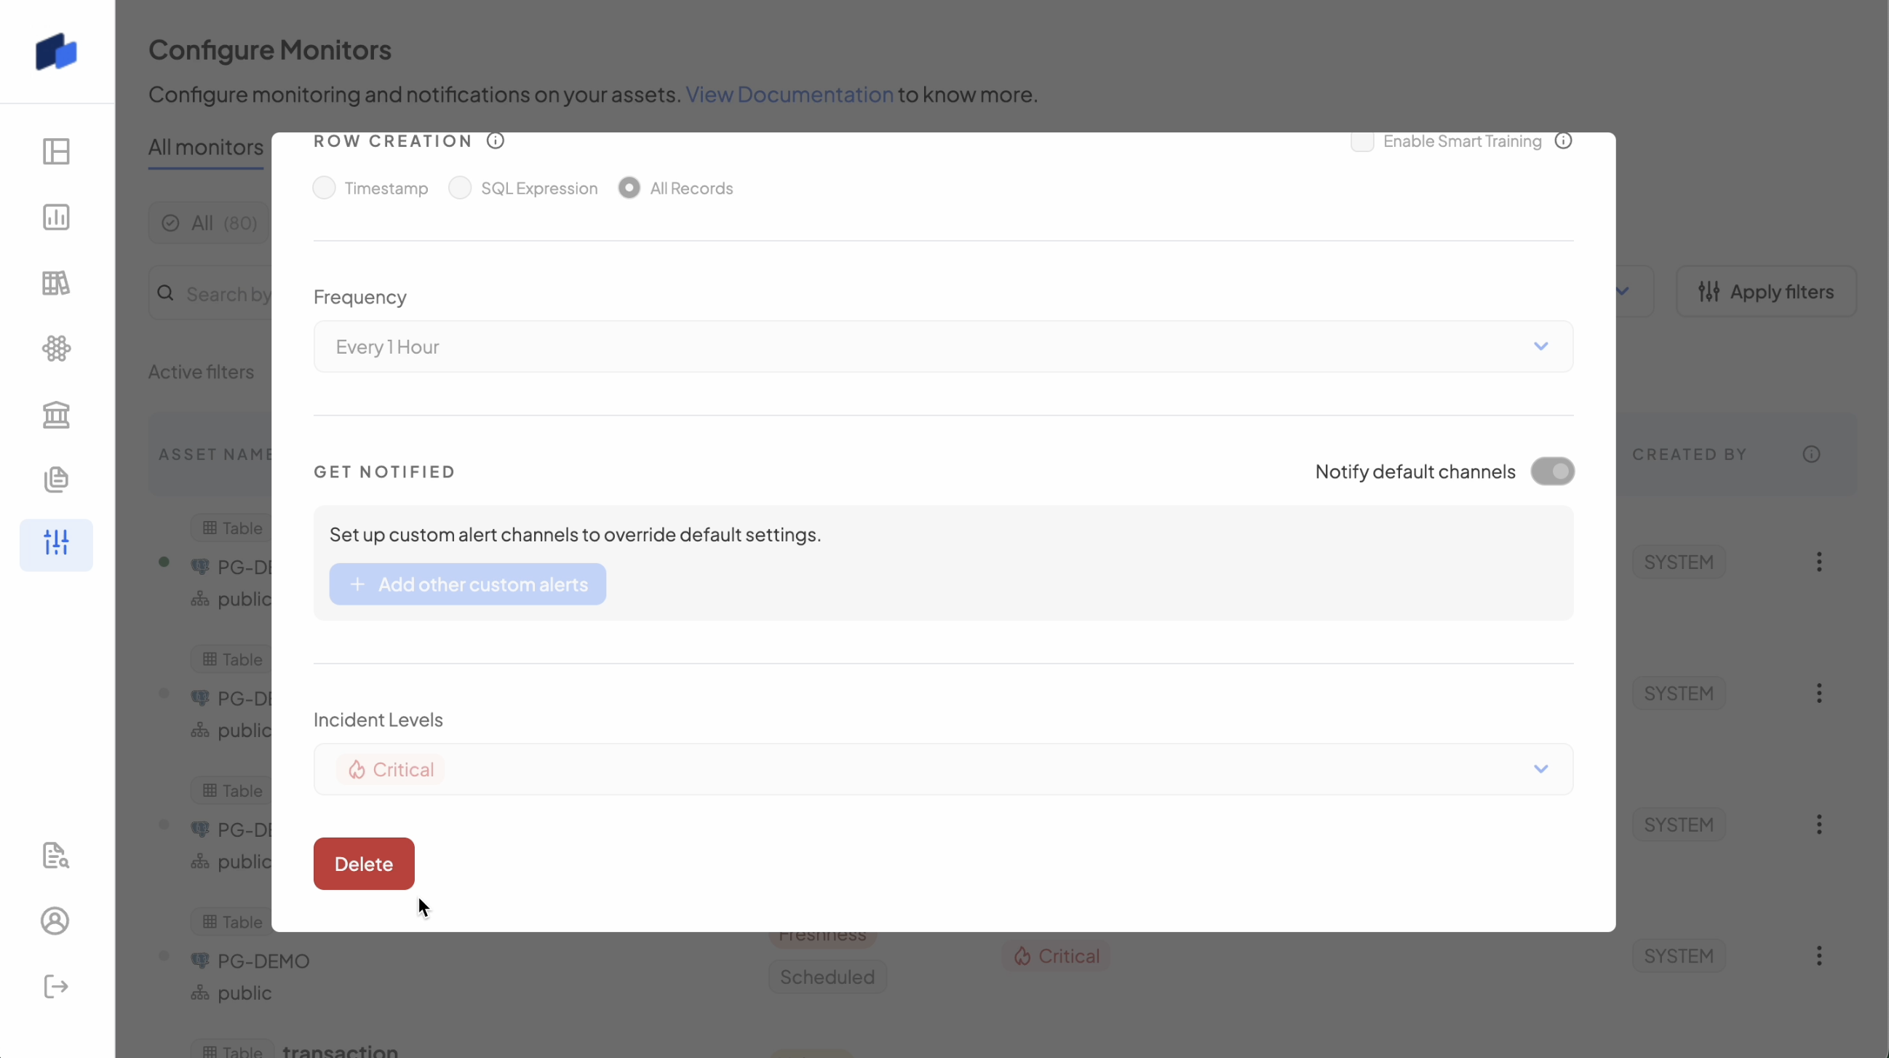This screenshot has width=1889, height=1058.
Task: Toggle Notify default channels switch
Action: point(1551,472)
